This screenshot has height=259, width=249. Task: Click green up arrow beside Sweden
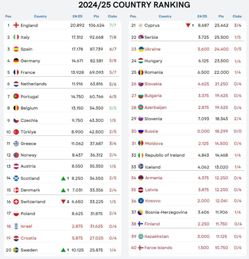click(x=63, y=250)
